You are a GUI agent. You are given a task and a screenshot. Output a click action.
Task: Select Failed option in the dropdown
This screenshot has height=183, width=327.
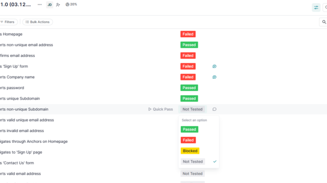click(x=188, y=140)
